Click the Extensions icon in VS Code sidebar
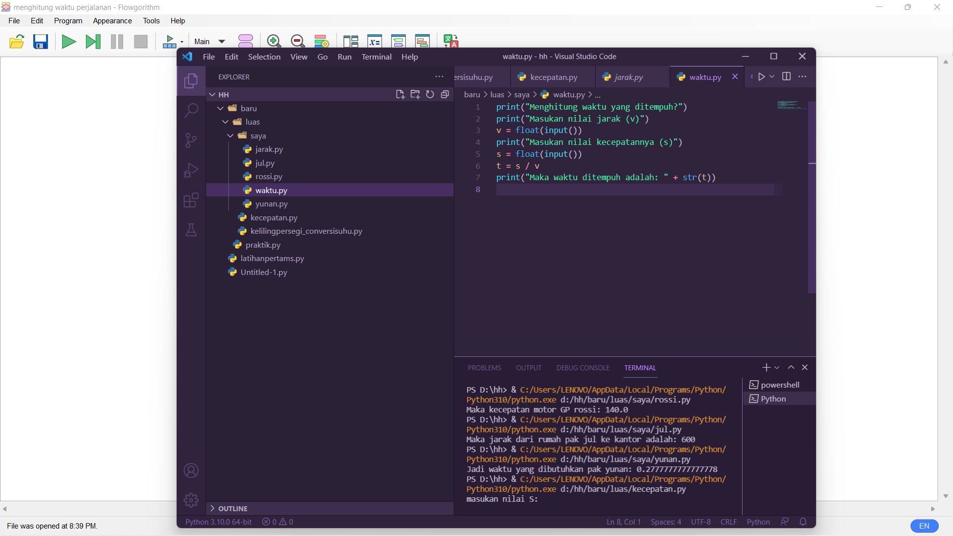Viewport: 953px width, 536px height. click(191, 200)
